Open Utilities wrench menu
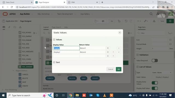Screen dimensions: 175x98 pos(146,21)
